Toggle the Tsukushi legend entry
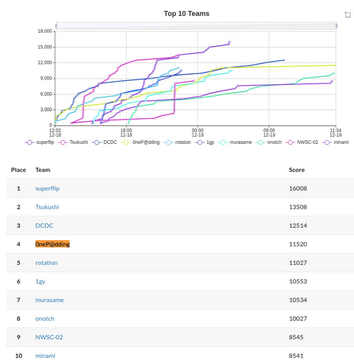354x361 pixels. (73, 142)
